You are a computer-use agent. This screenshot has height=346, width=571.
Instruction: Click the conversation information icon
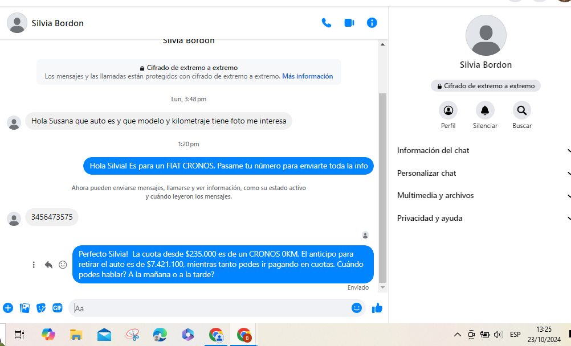372,23
